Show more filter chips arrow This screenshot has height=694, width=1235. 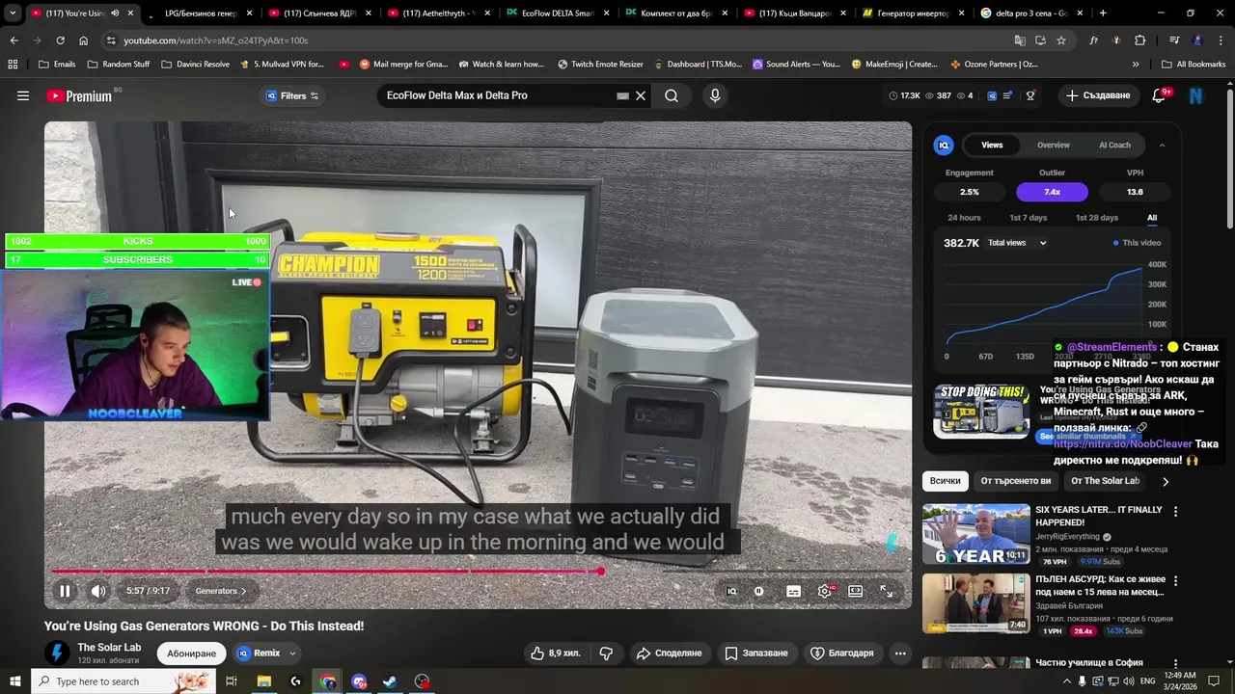(1165, 481)
